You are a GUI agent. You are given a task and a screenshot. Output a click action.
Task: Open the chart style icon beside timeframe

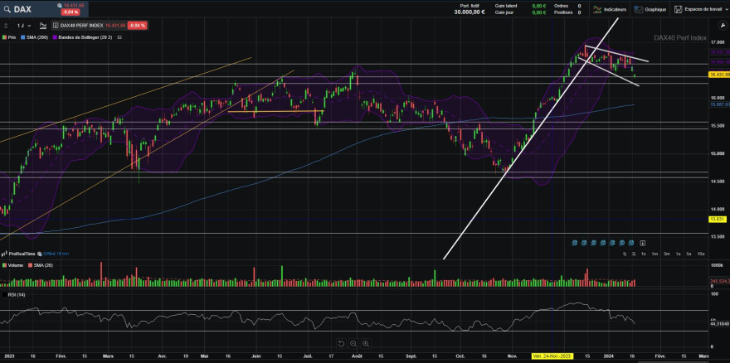coord(43,26)
